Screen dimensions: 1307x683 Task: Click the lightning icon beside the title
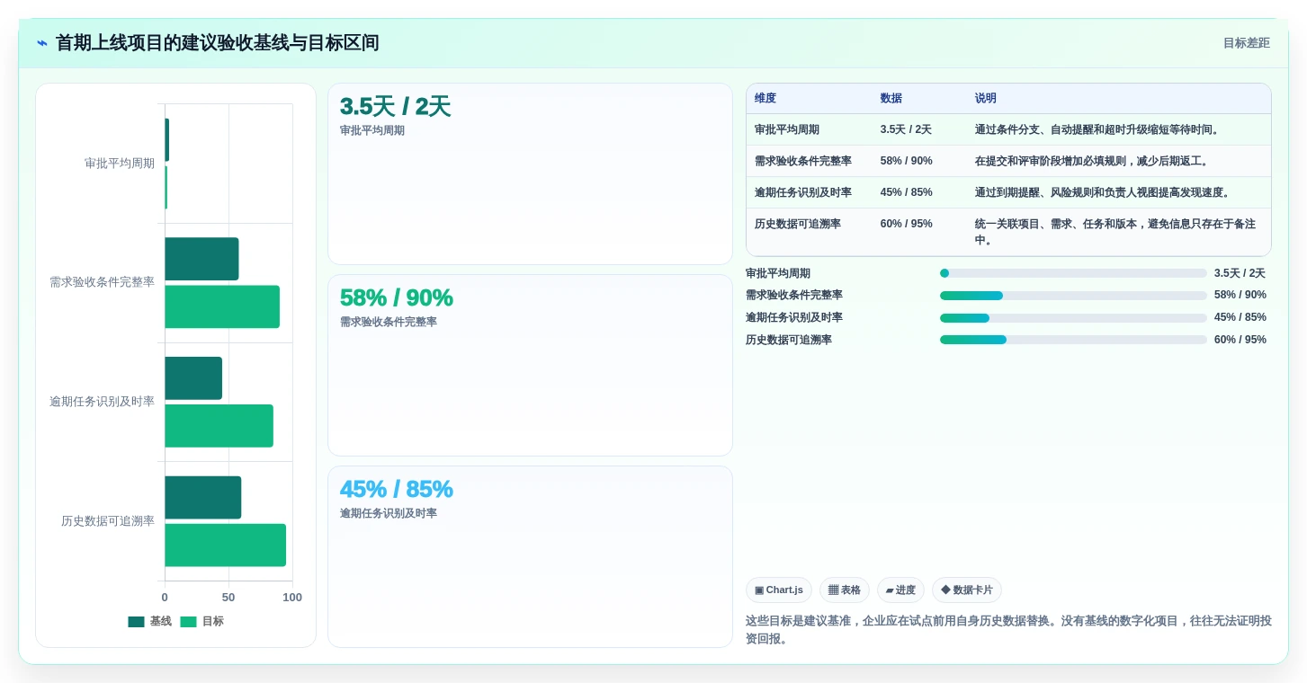point(41,43)
